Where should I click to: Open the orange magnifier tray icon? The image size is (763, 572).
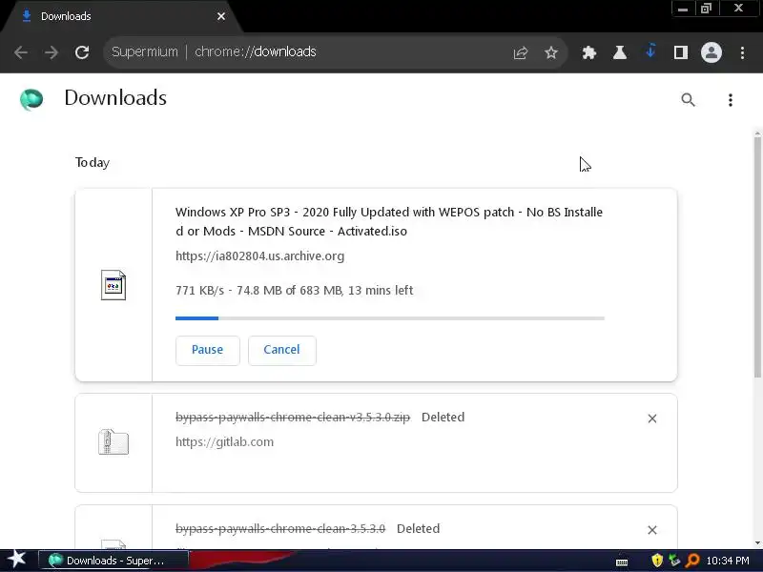click(691, 561)
